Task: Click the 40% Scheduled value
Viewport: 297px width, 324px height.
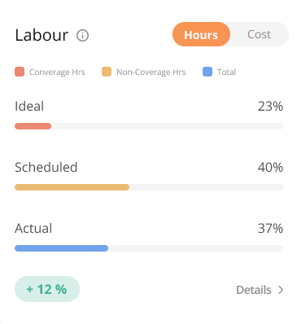Action: click(270, 168)
